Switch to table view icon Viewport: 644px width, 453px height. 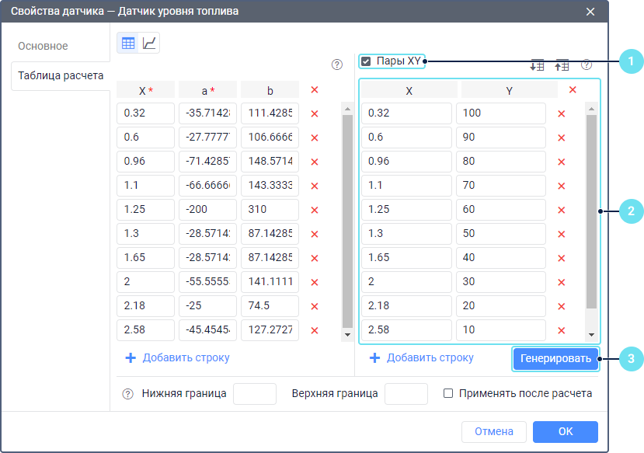128,44
